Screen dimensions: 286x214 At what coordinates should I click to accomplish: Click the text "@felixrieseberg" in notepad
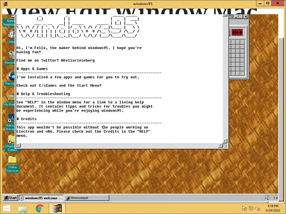(78, 60)
